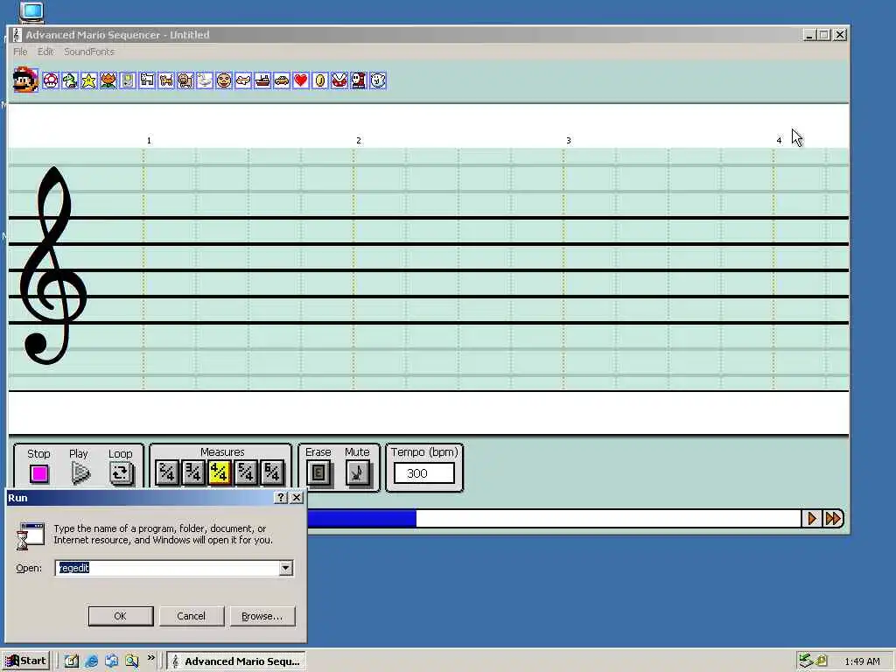
Task: Click the blue song position scrollbar
Action: (361, 518)
